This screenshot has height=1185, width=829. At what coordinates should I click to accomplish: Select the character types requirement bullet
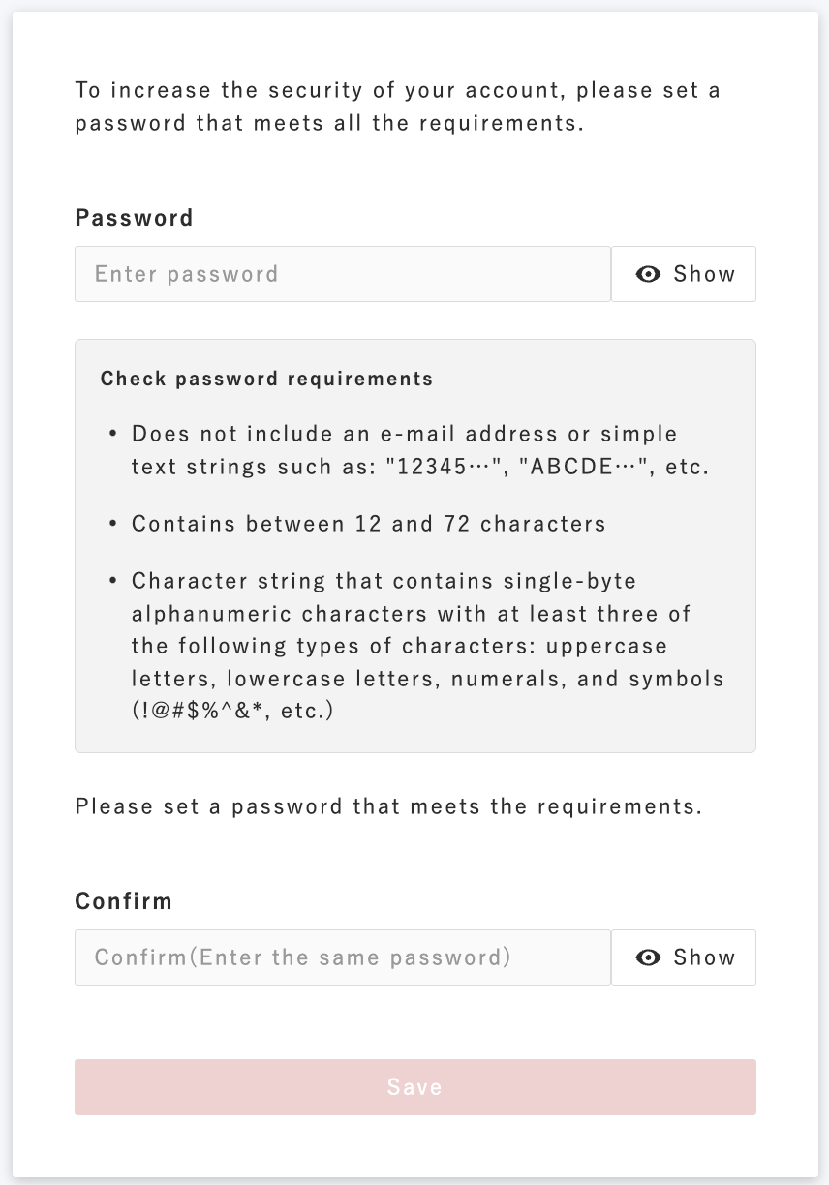tap(427, 646)
